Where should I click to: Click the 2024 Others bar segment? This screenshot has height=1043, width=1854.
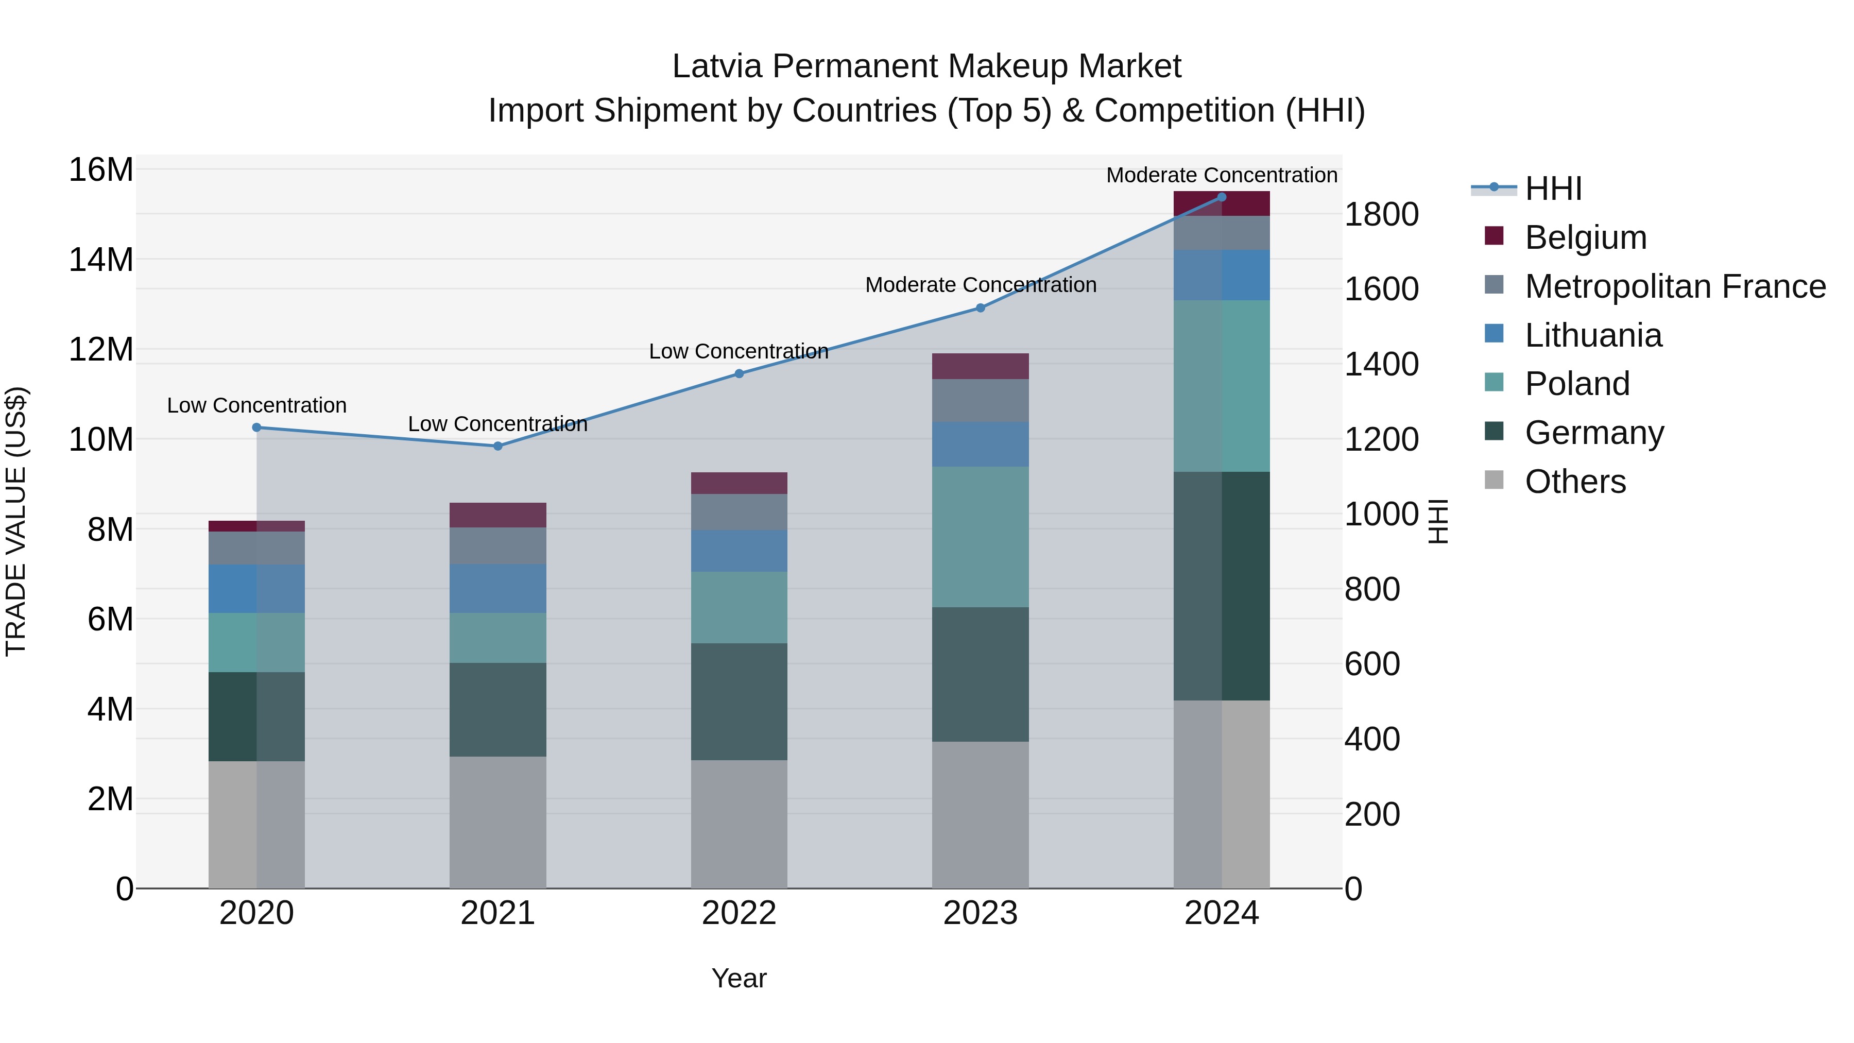[1222, 795]
